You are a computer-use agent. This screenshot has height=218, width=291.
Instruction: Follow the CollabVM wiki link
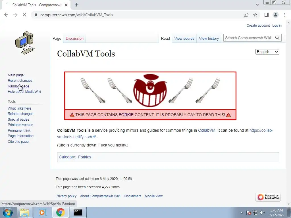(207, 130)
